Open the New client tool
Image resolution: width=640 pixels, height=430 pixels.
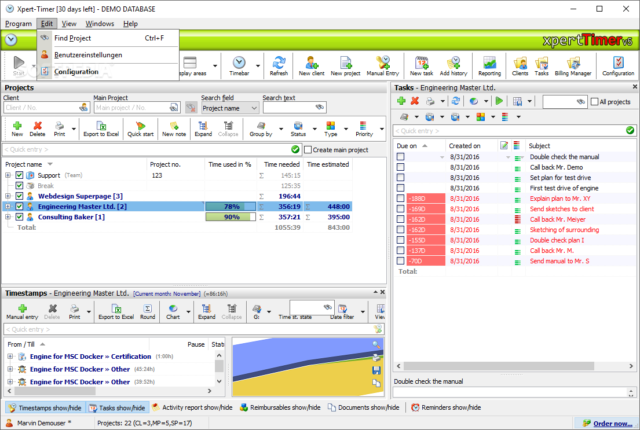click(x=312, y=65)
